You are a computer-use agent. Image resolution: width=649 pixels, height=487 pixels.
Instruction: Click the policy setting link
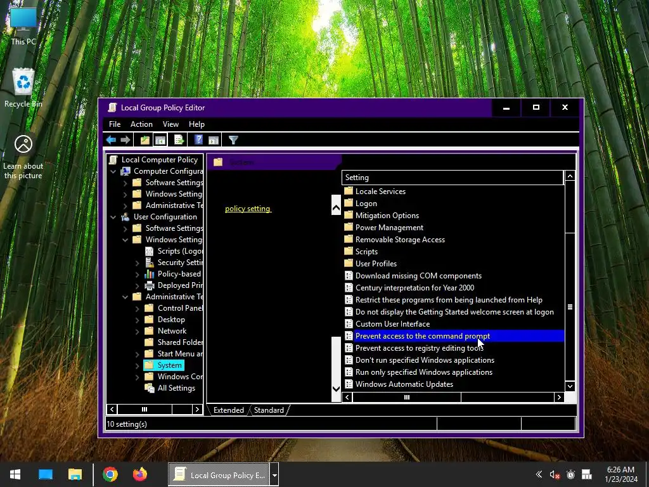248,209
